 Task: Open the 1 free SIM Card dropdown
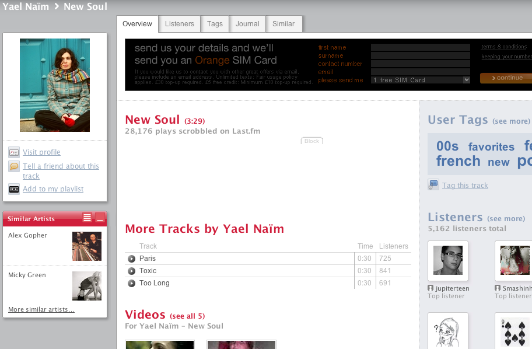(421, 80)
